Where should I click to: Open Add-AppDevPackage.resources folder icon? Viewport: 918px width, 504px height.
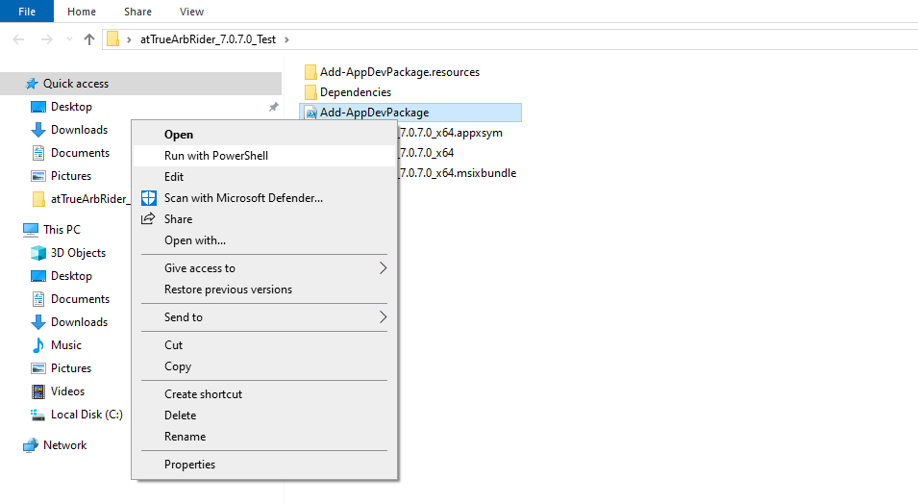(x=310, y=72)
